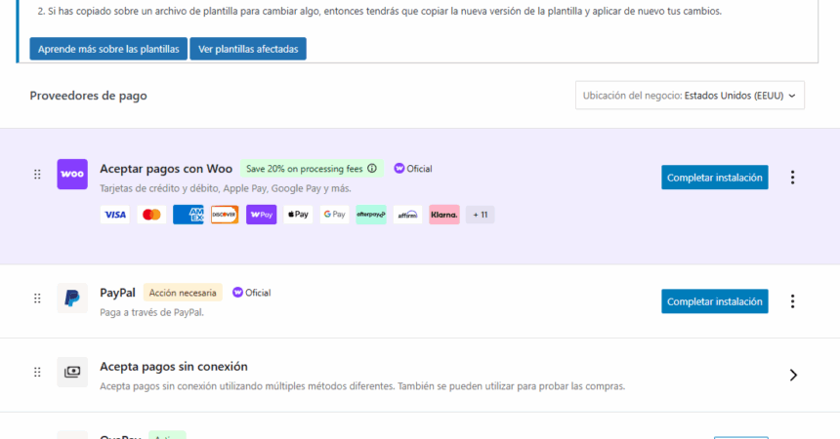Click the American Express icon
Screen dimensions: 840x439
pos(189,215)
